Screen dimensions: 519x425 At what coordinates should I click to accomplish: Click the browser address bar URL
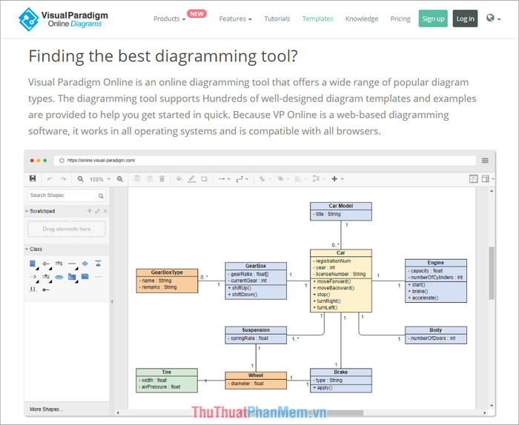[x=101, y=160]
